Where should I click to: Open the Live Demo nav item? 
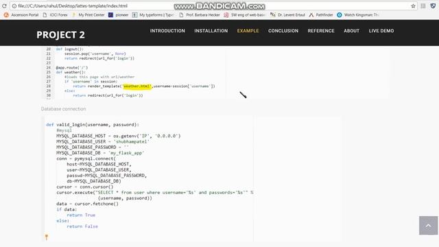(x=381, y=31)
